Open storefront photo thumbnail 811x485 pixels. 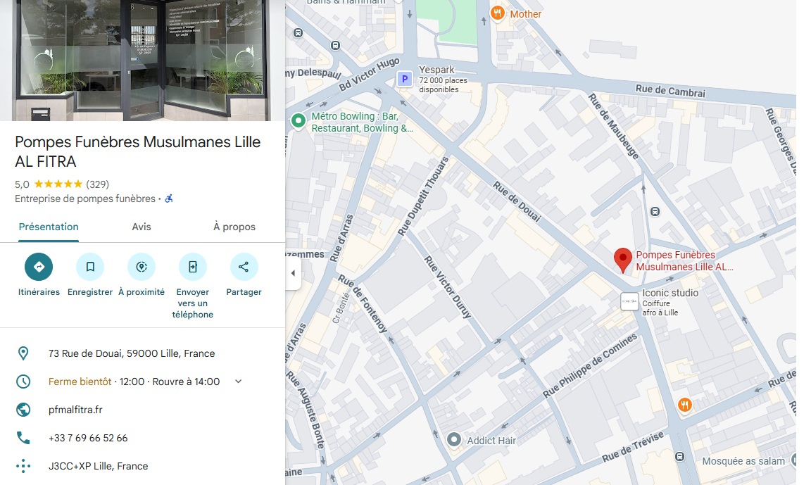click(x=142, y=60)
